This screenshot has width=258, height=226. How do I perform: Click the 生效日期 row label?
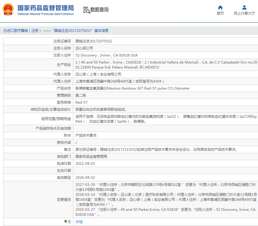(x=64, y=171)
